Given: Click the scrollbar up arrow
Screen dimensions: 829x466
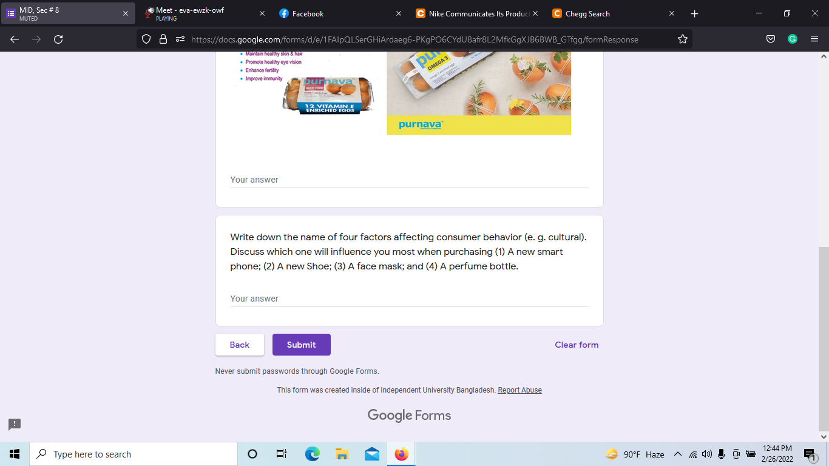Looking at the screenshot, I should tap(824, 56).
